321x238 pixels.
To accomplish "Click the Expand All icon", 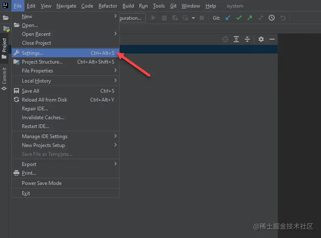I will (x=236, y=39).
